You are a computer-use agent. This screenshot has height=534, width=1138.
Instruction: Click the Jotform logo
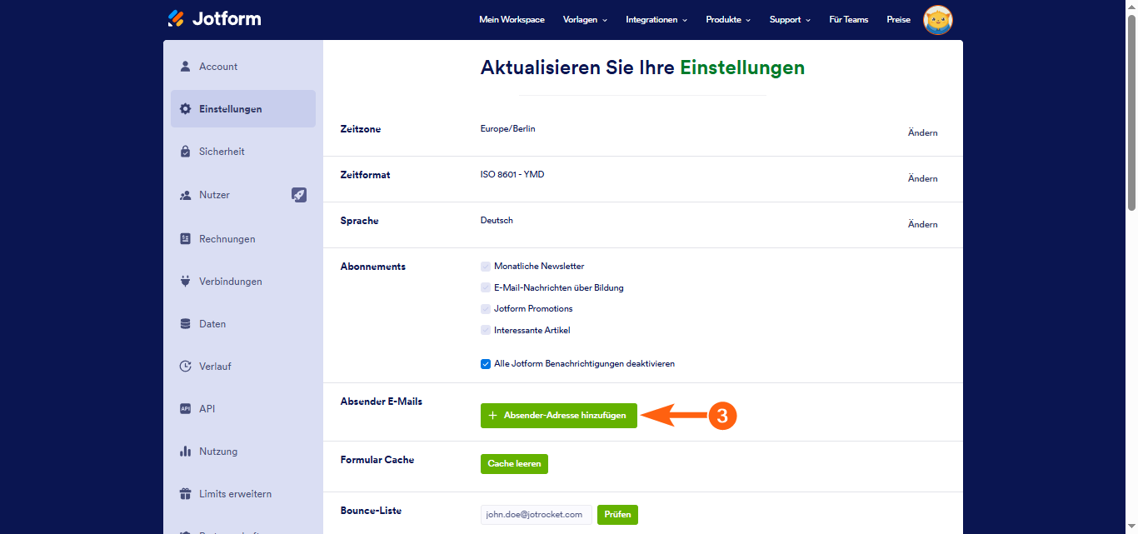click(x=214, y=17)
